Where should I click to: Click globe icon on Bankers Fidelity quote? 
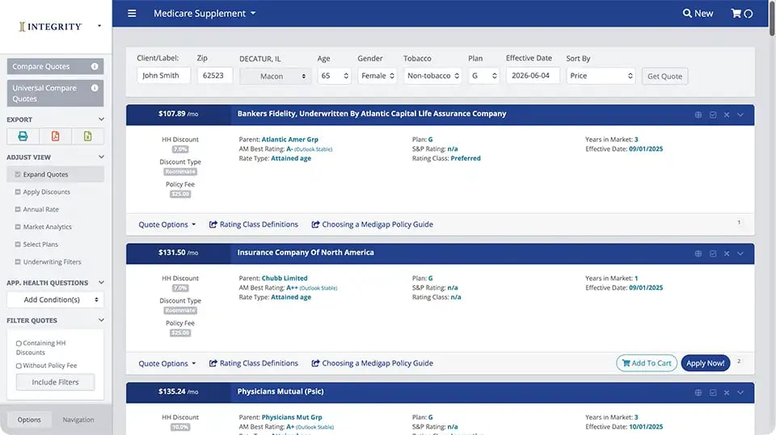(x=698, y=115)
